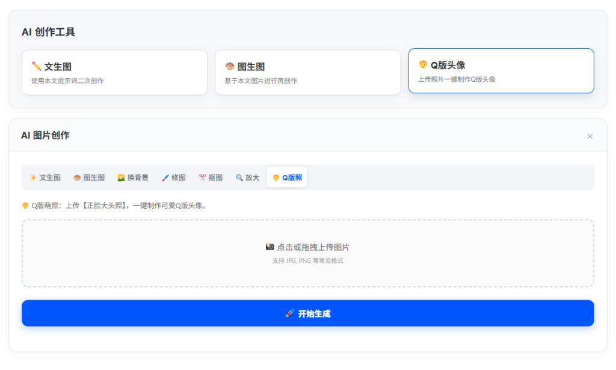This screenshot has width=616, height=370.
Task: Click the baby face icon on Q版照 tab
Action: [x=275, y=177]
